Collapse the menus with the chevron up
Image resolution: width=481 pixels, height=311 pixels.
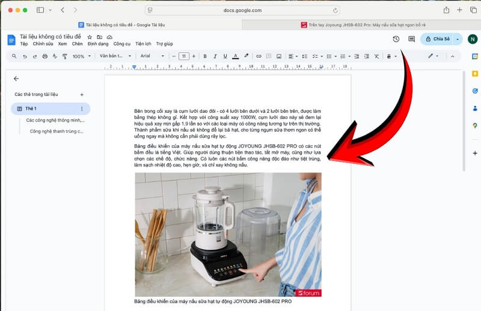(x=452, y=56)
